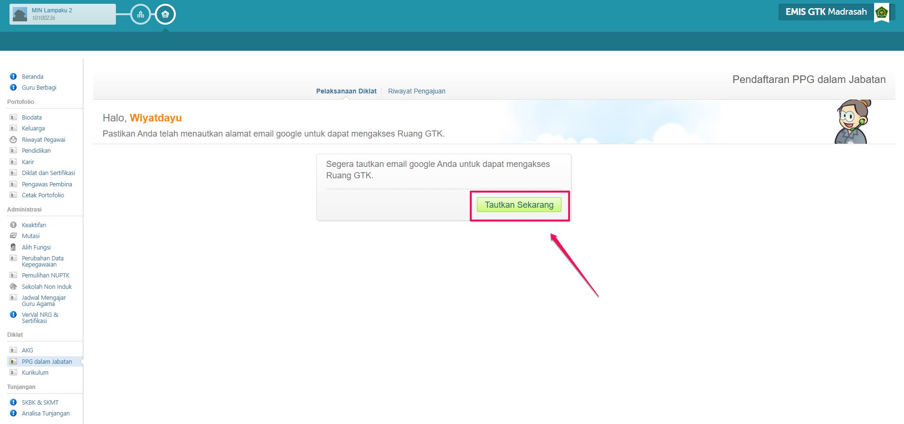Open the AKG menu link
Image resolution: width=904 pixels, height=424 pixels.
[28, 350]
